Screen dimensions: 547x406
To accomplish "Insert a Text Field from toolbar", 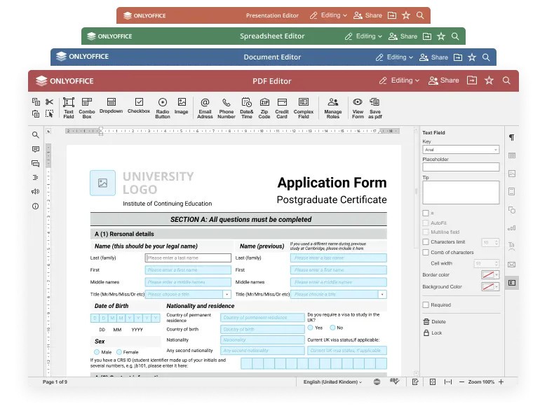I will coord(69,107).
